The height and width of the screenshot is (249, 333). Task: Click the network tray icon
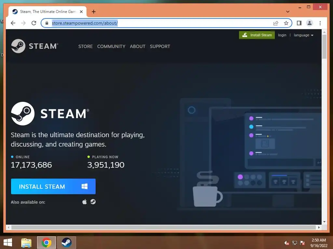point(295,243)
